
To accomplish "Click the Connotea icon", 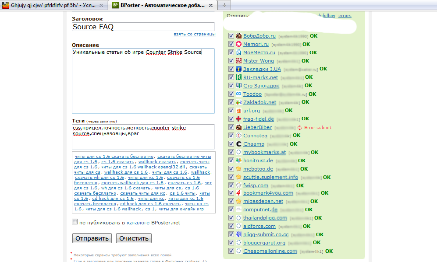I will tap(238, 136).
